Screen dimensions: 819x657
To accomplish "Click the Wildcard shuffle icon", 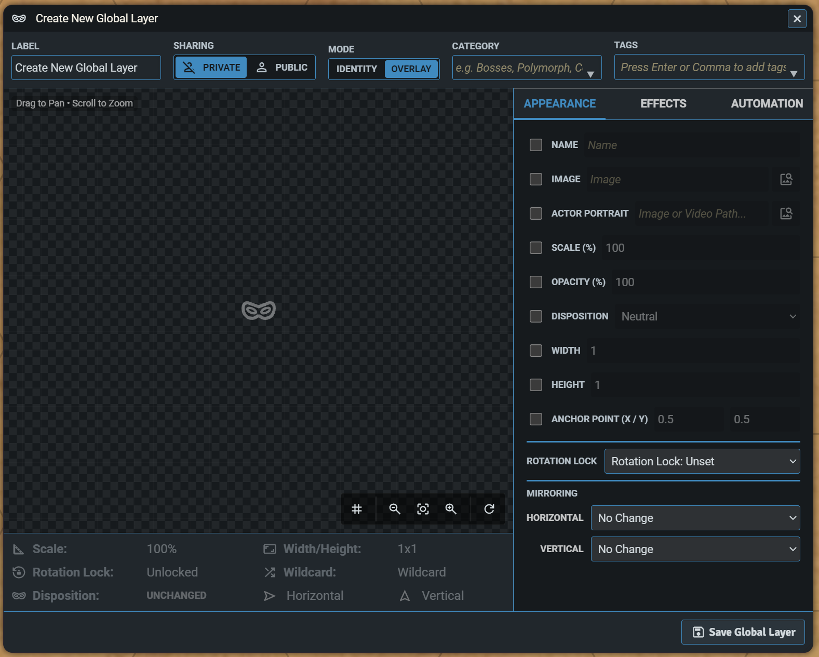I will click(x=270, y=572).
